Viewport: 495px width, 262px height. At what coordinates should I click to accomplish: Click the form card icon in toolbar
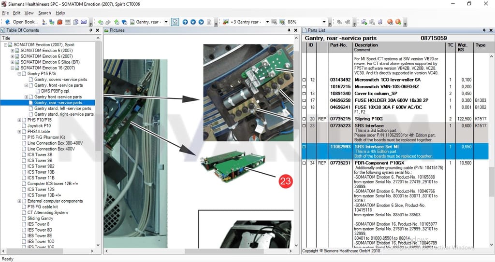point(68,22)
